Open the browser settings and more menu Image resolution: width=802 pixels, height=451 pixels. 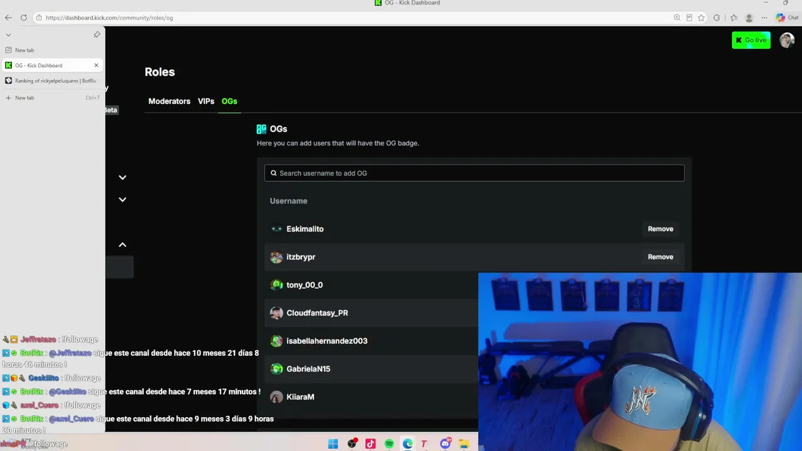[764, 18]
